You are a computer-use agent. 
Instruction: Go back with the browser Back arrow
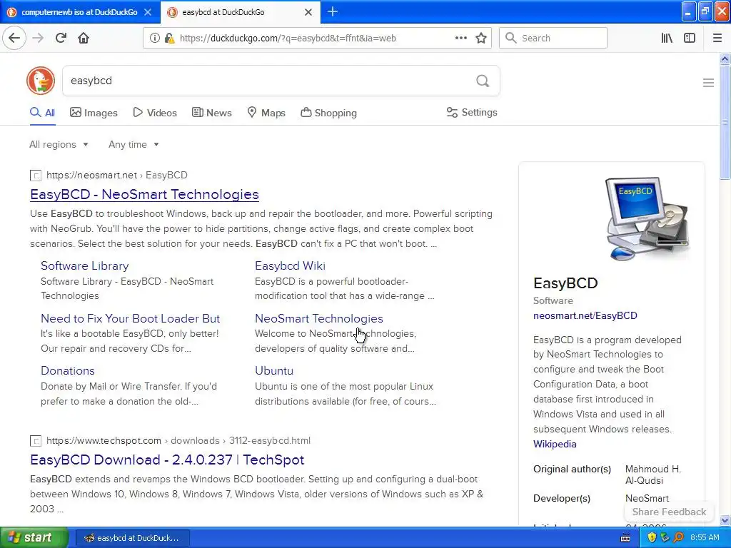14,39
